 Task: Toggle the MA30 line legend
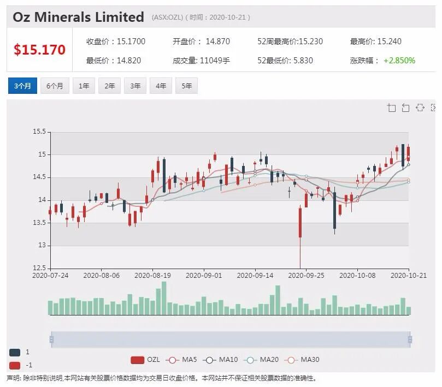(302, 360)
